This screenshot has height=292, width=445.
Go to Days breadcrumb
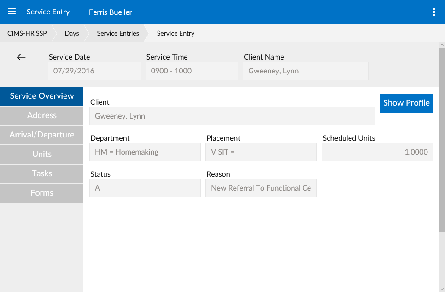(72, 33)
